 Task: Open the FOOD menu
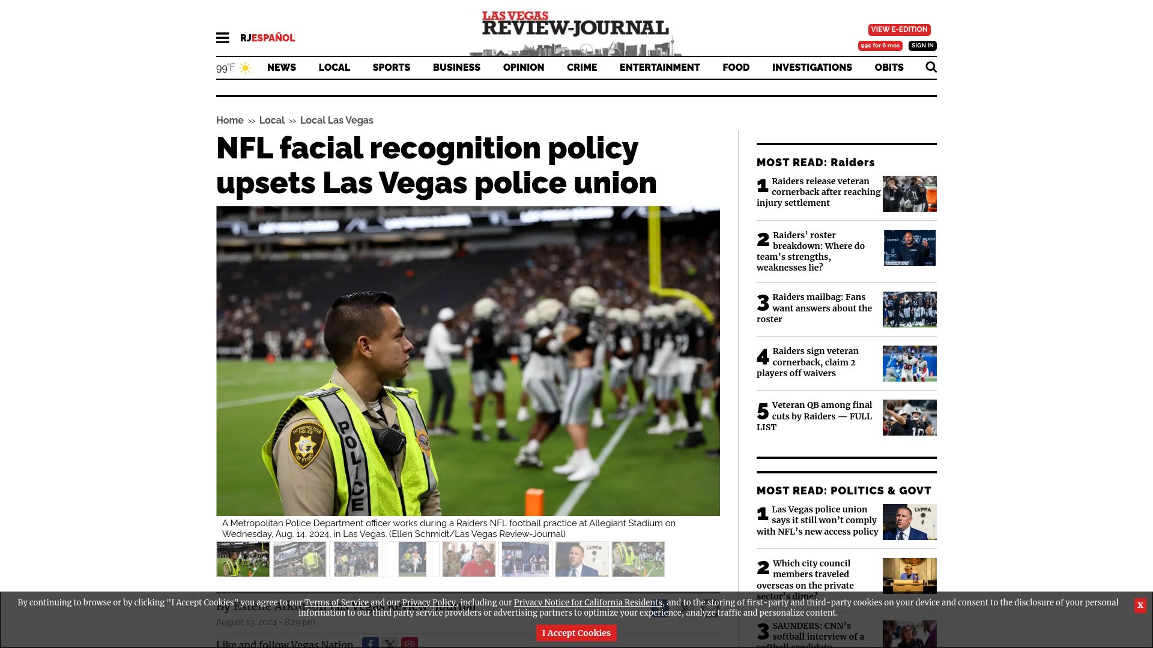tap(736, 67)
